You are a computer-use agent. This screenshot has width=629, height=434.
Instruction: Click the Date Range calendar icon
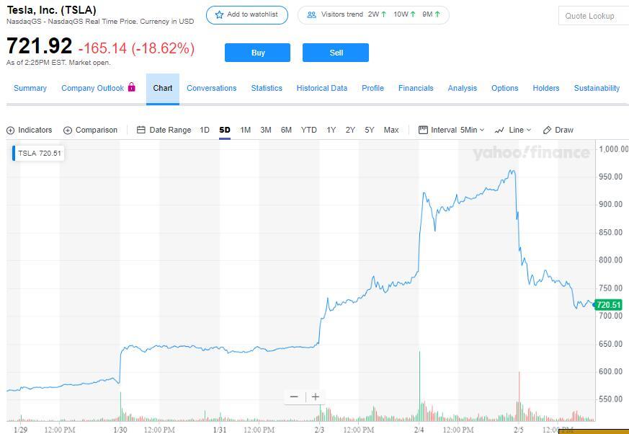coord(141,130)
